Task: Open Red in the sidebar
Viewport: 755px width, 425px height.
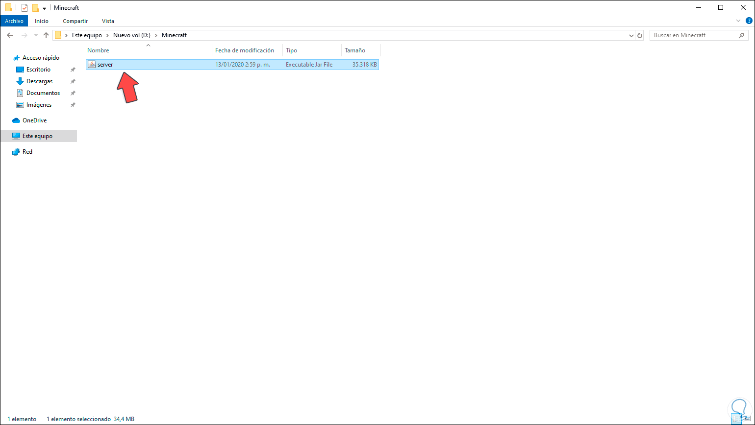Action: point(27,152)
